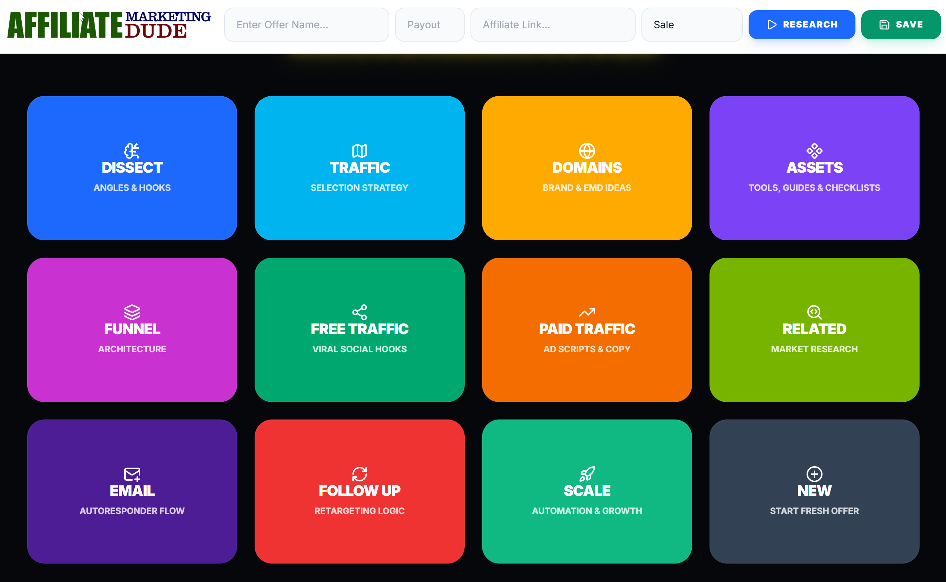Click the trending arrow icon on Paid Traffic

pos(587,312)
